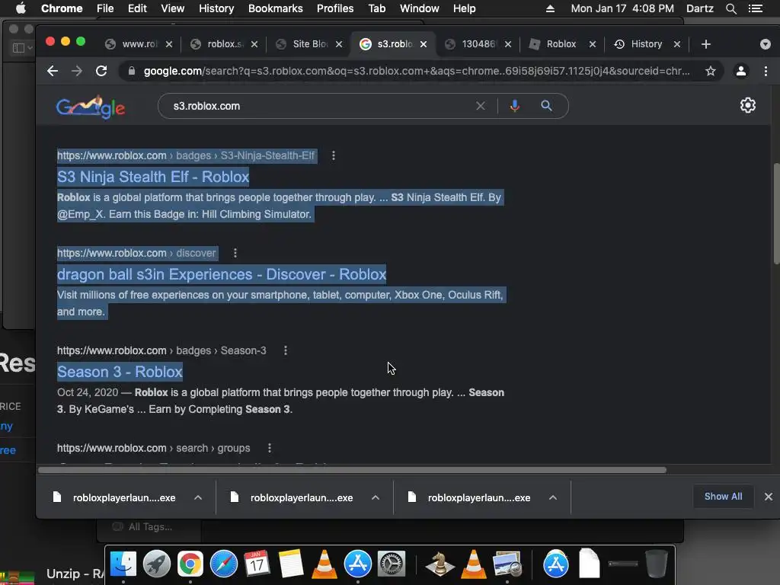This screenshot has height=585, width=780.
Task: Bookmark this page with the star icon
Action: tap(711, 71)
